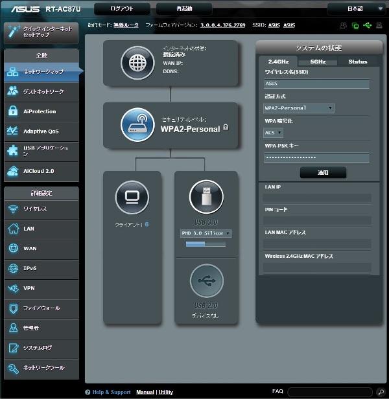Click the firewall shield icon
Image resolution: width=389 pixels, height=399 pixels.
[x=13, y=308]
